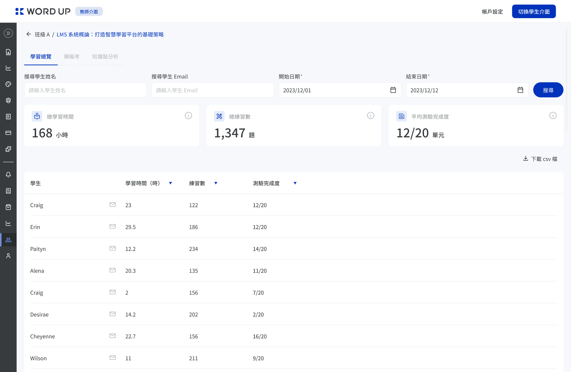The width and height of the screenshot is (571, 372).
Task: Click the credit card sidebar icon
Action: tap(8, 133)
